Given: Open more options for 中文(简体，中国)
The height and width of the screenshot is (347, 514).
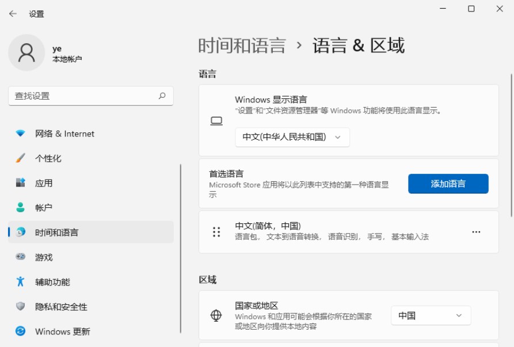Looking at the screenshot, I should pyautogui.click(x=476, y=231).
